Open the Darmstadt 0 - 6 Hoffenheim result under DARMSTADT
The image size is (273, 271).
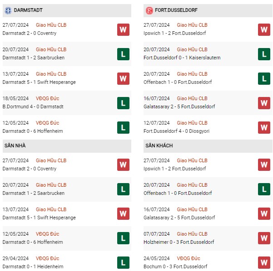coord(33,131)
